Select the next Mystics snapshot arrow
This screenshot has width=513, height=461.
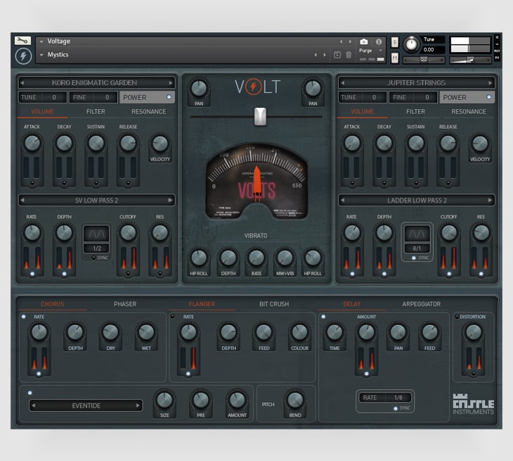click(325, 55)
